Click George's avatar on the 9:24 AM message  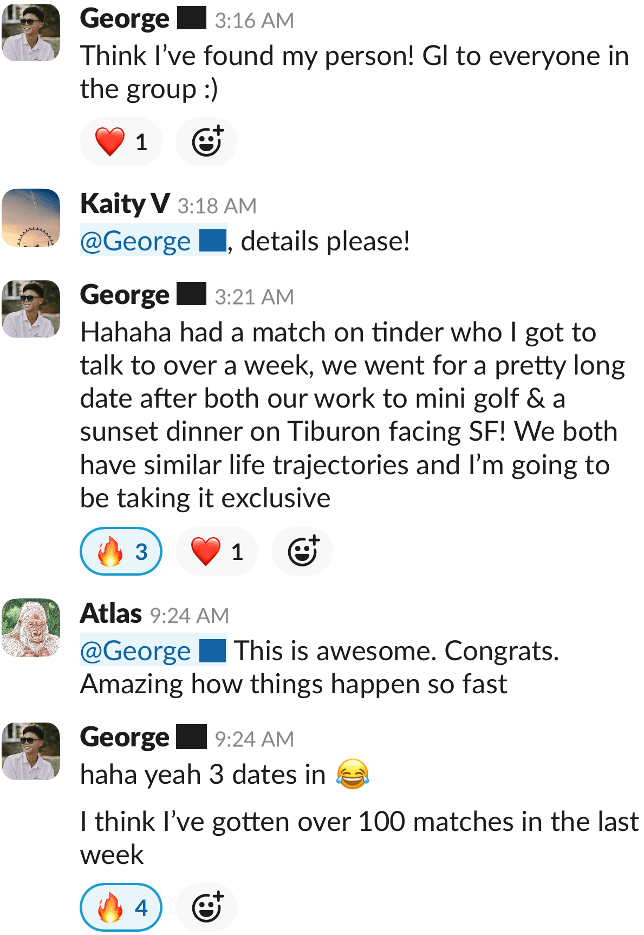pyautogui.click(x=31, y=751)
